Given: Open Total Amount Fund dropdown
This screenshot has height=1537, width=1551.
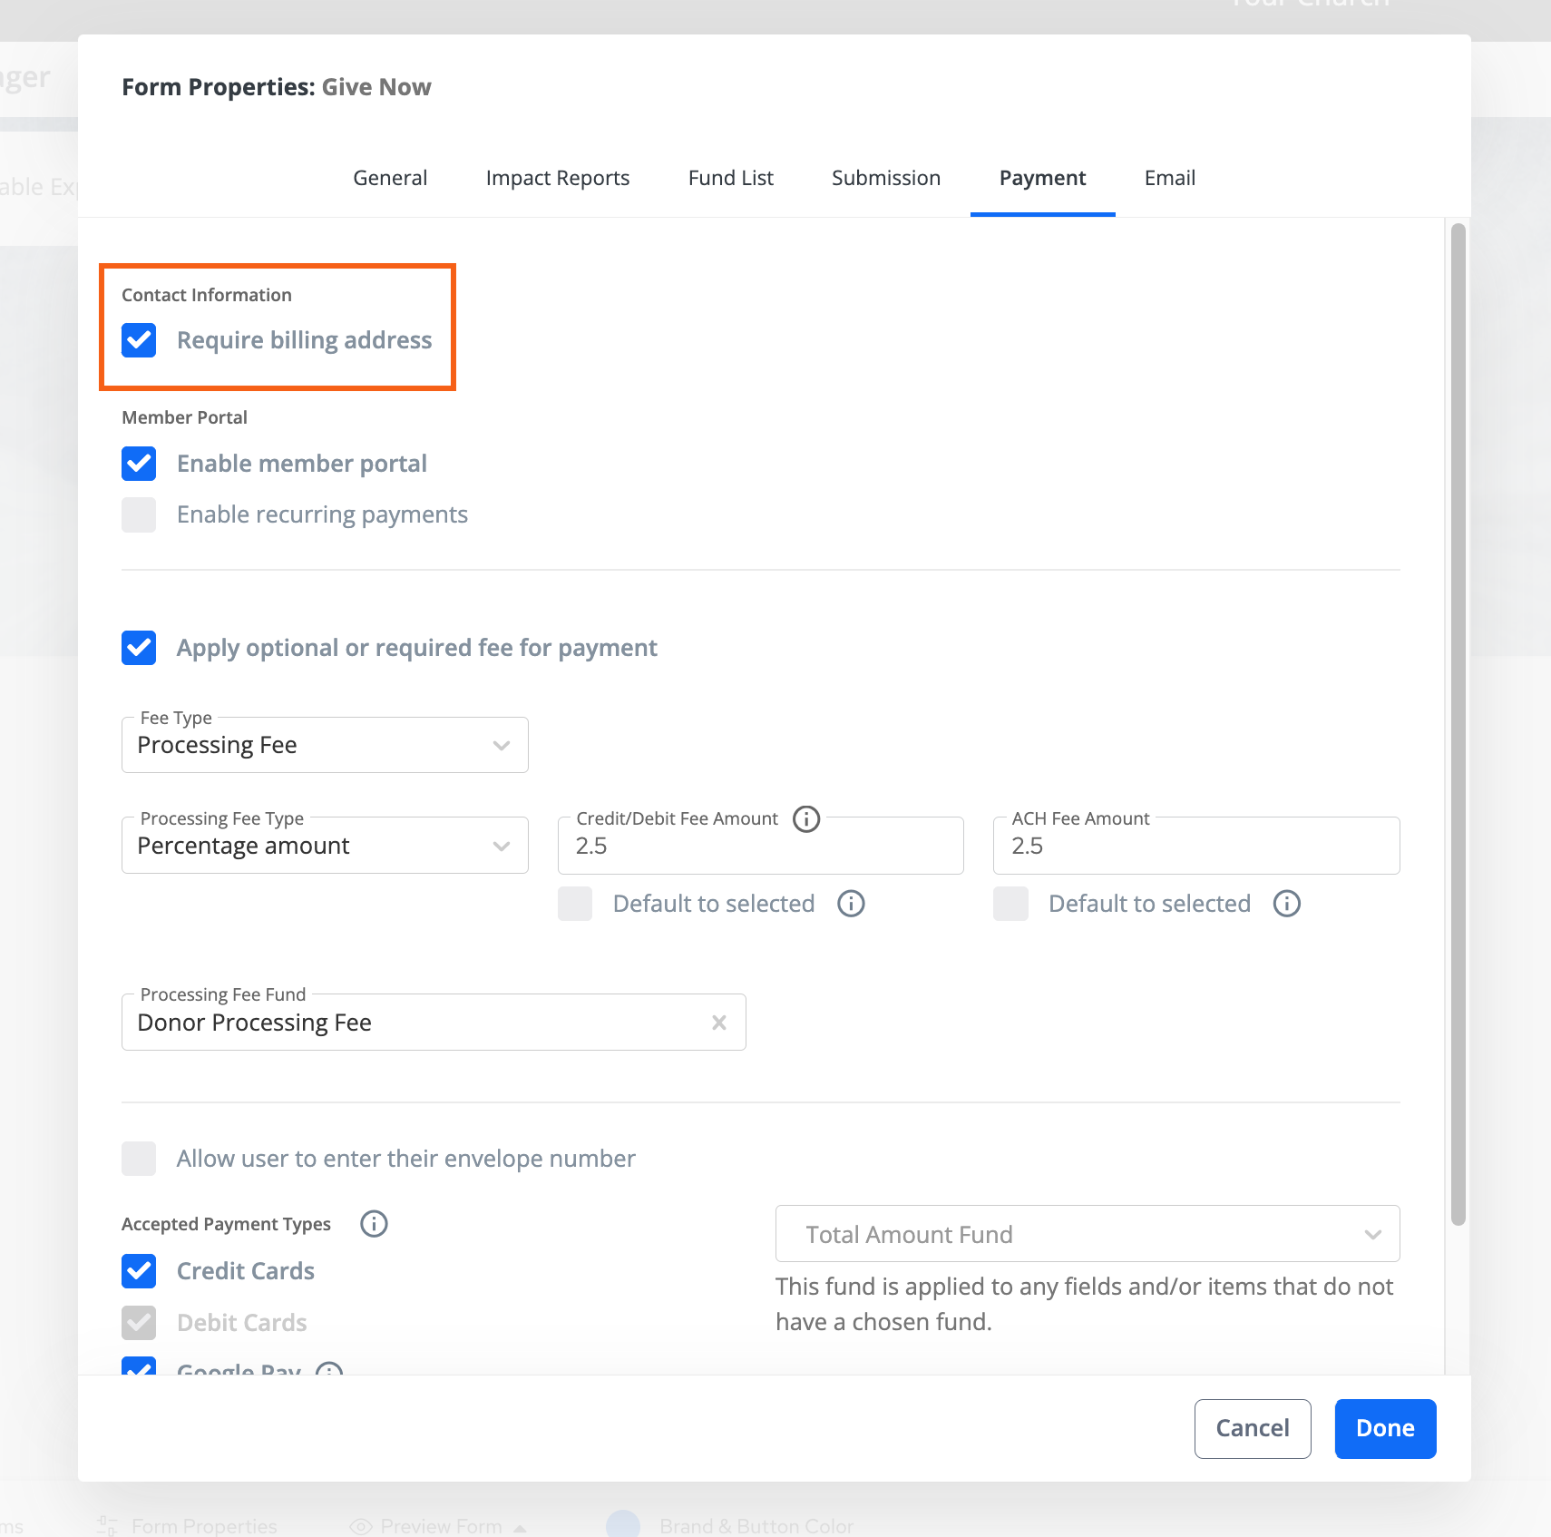Looking at the screenshot, I should click(1087, 1234).
